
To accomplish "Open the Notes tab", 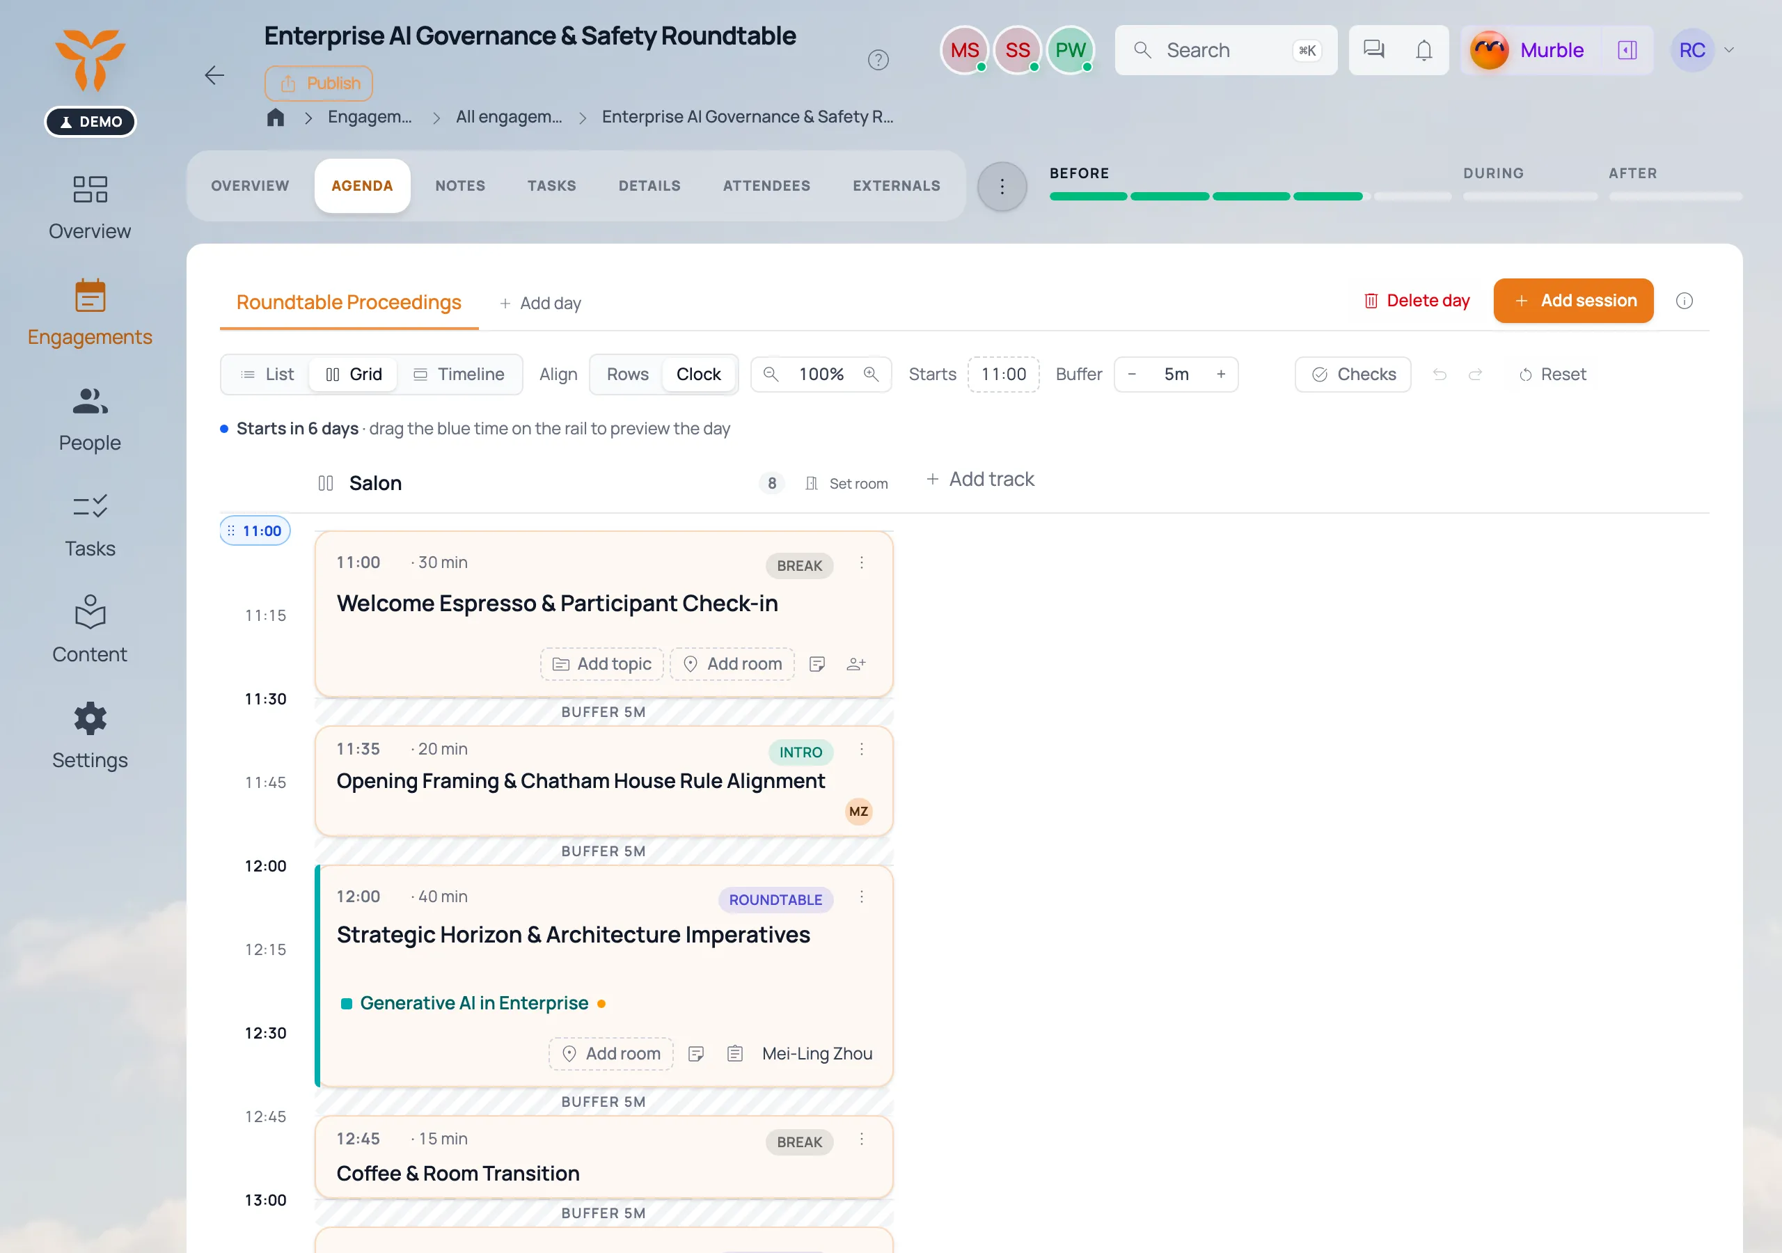I will pyautogui.click(x=460, y=187).
